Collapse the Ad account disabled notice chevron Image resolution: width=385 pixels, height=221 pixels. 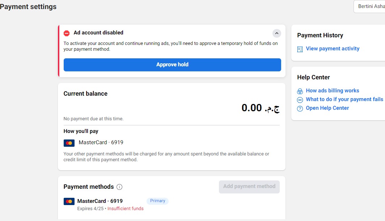[277, 33]
